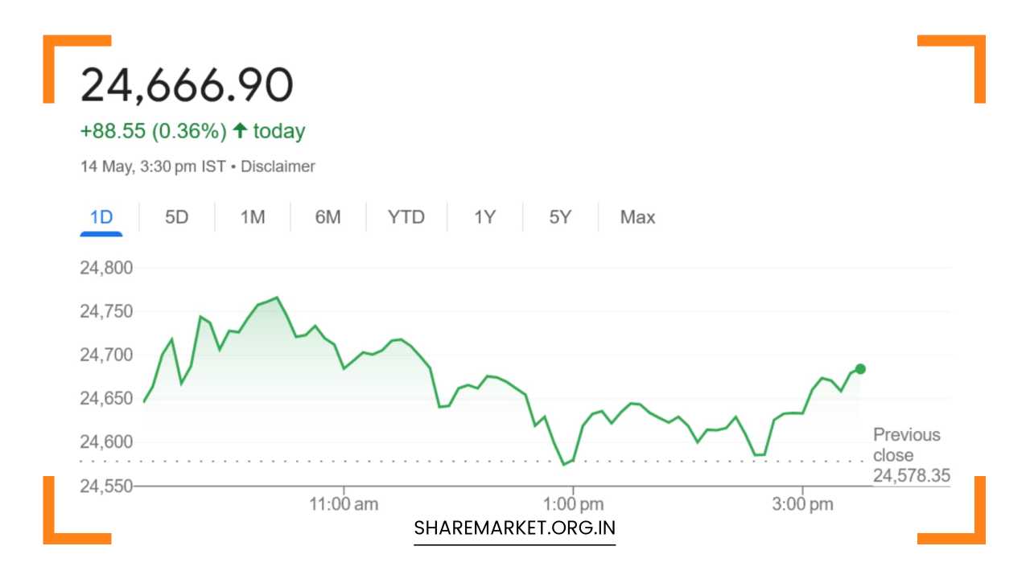Click the 24,666.90 index value
Screen dimensions: 1030x579
pos(187,85)
